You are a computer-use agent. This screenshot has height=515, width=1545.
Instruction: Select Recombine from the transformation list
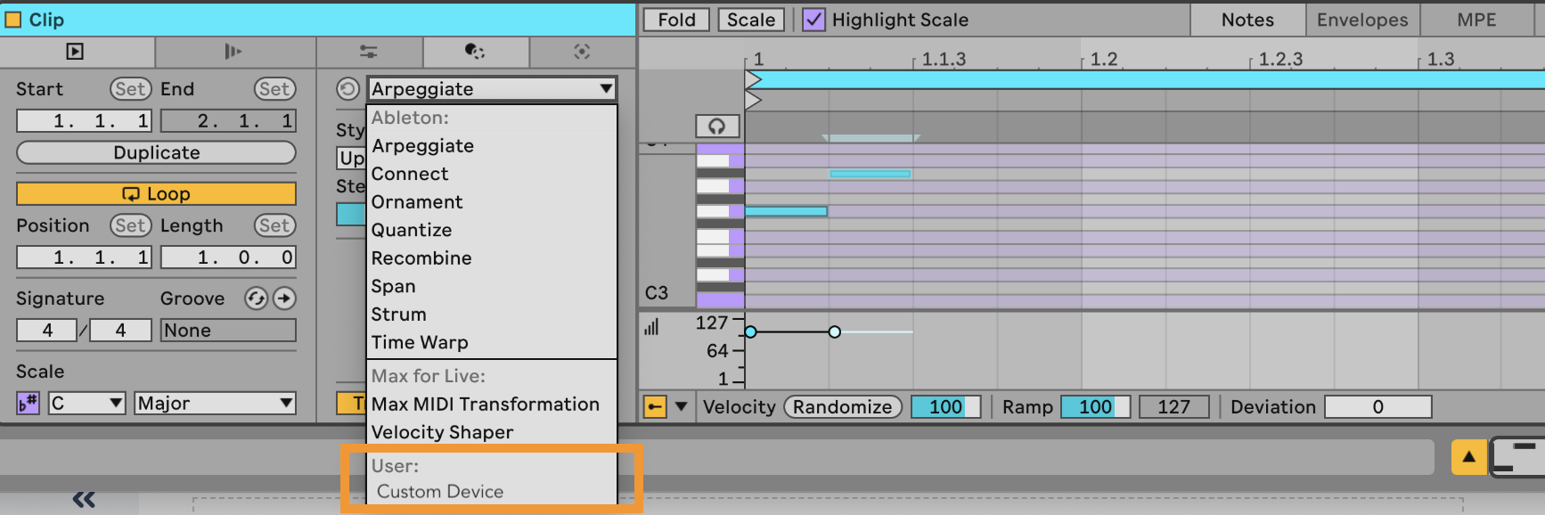click(492, 258)
